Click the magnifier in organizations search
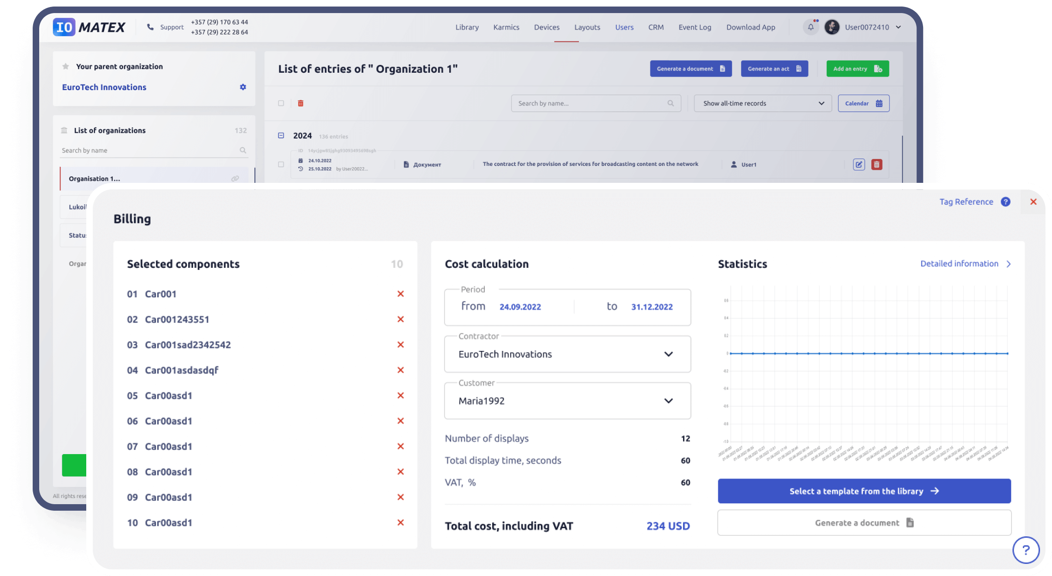This screenshot has height=576, width=1052. (243, 150)
